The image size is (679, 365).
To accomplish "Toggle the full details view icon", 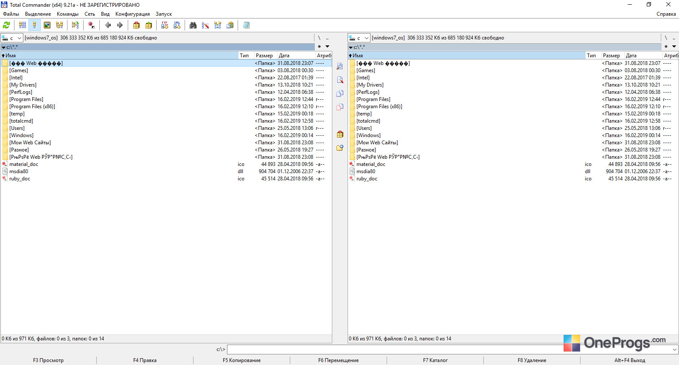I will pos(35,25).
